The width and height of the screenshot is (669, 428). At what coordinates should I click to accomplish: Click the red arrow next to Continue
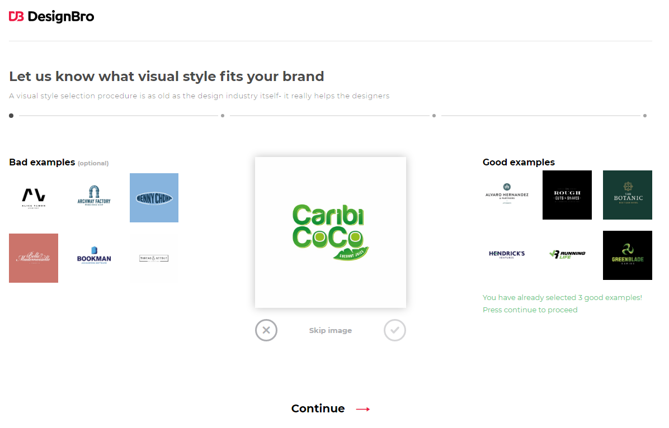(x=363, y=409)
